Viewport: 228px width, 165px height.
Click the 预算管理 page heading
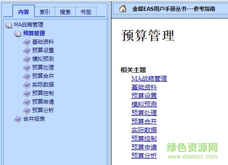(x=148, y=36)
